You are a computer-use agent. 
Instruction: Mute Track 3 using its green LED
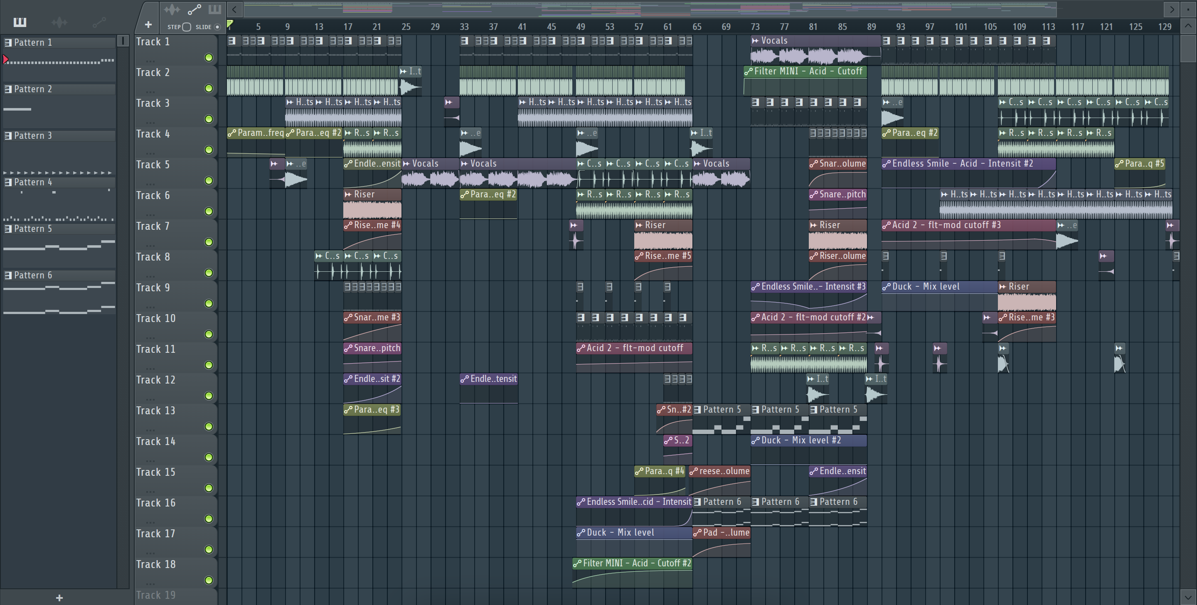tap(209, 119)
